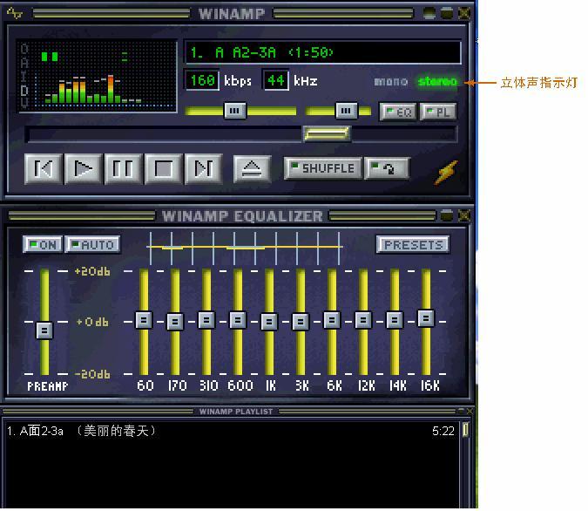588x511 pixels.
Task: Click the spectrum analyzer visualization
Action: 98,76
